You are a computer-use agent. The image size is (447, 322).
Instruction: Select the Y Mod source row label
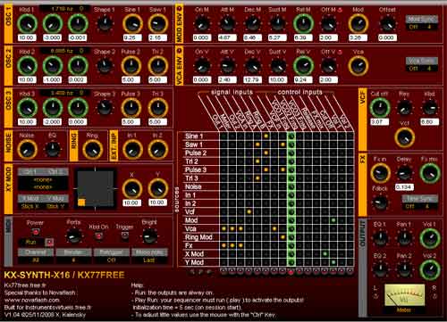(194, 262)
